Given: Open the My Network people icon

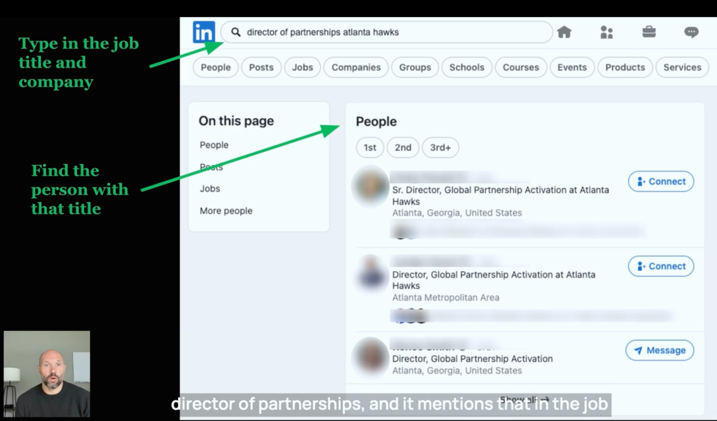Looking at the screenshot, I should click(606, 32).
